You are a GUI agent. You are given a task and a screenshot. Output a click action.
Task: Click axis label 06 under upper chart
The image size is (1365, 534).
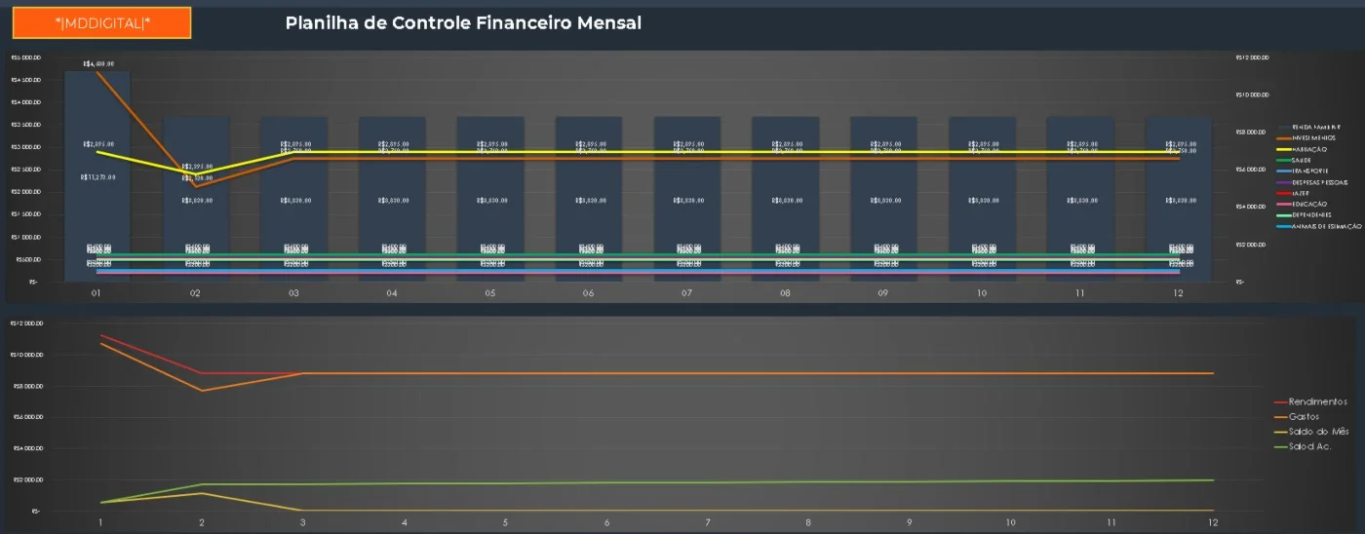(589, 292)
